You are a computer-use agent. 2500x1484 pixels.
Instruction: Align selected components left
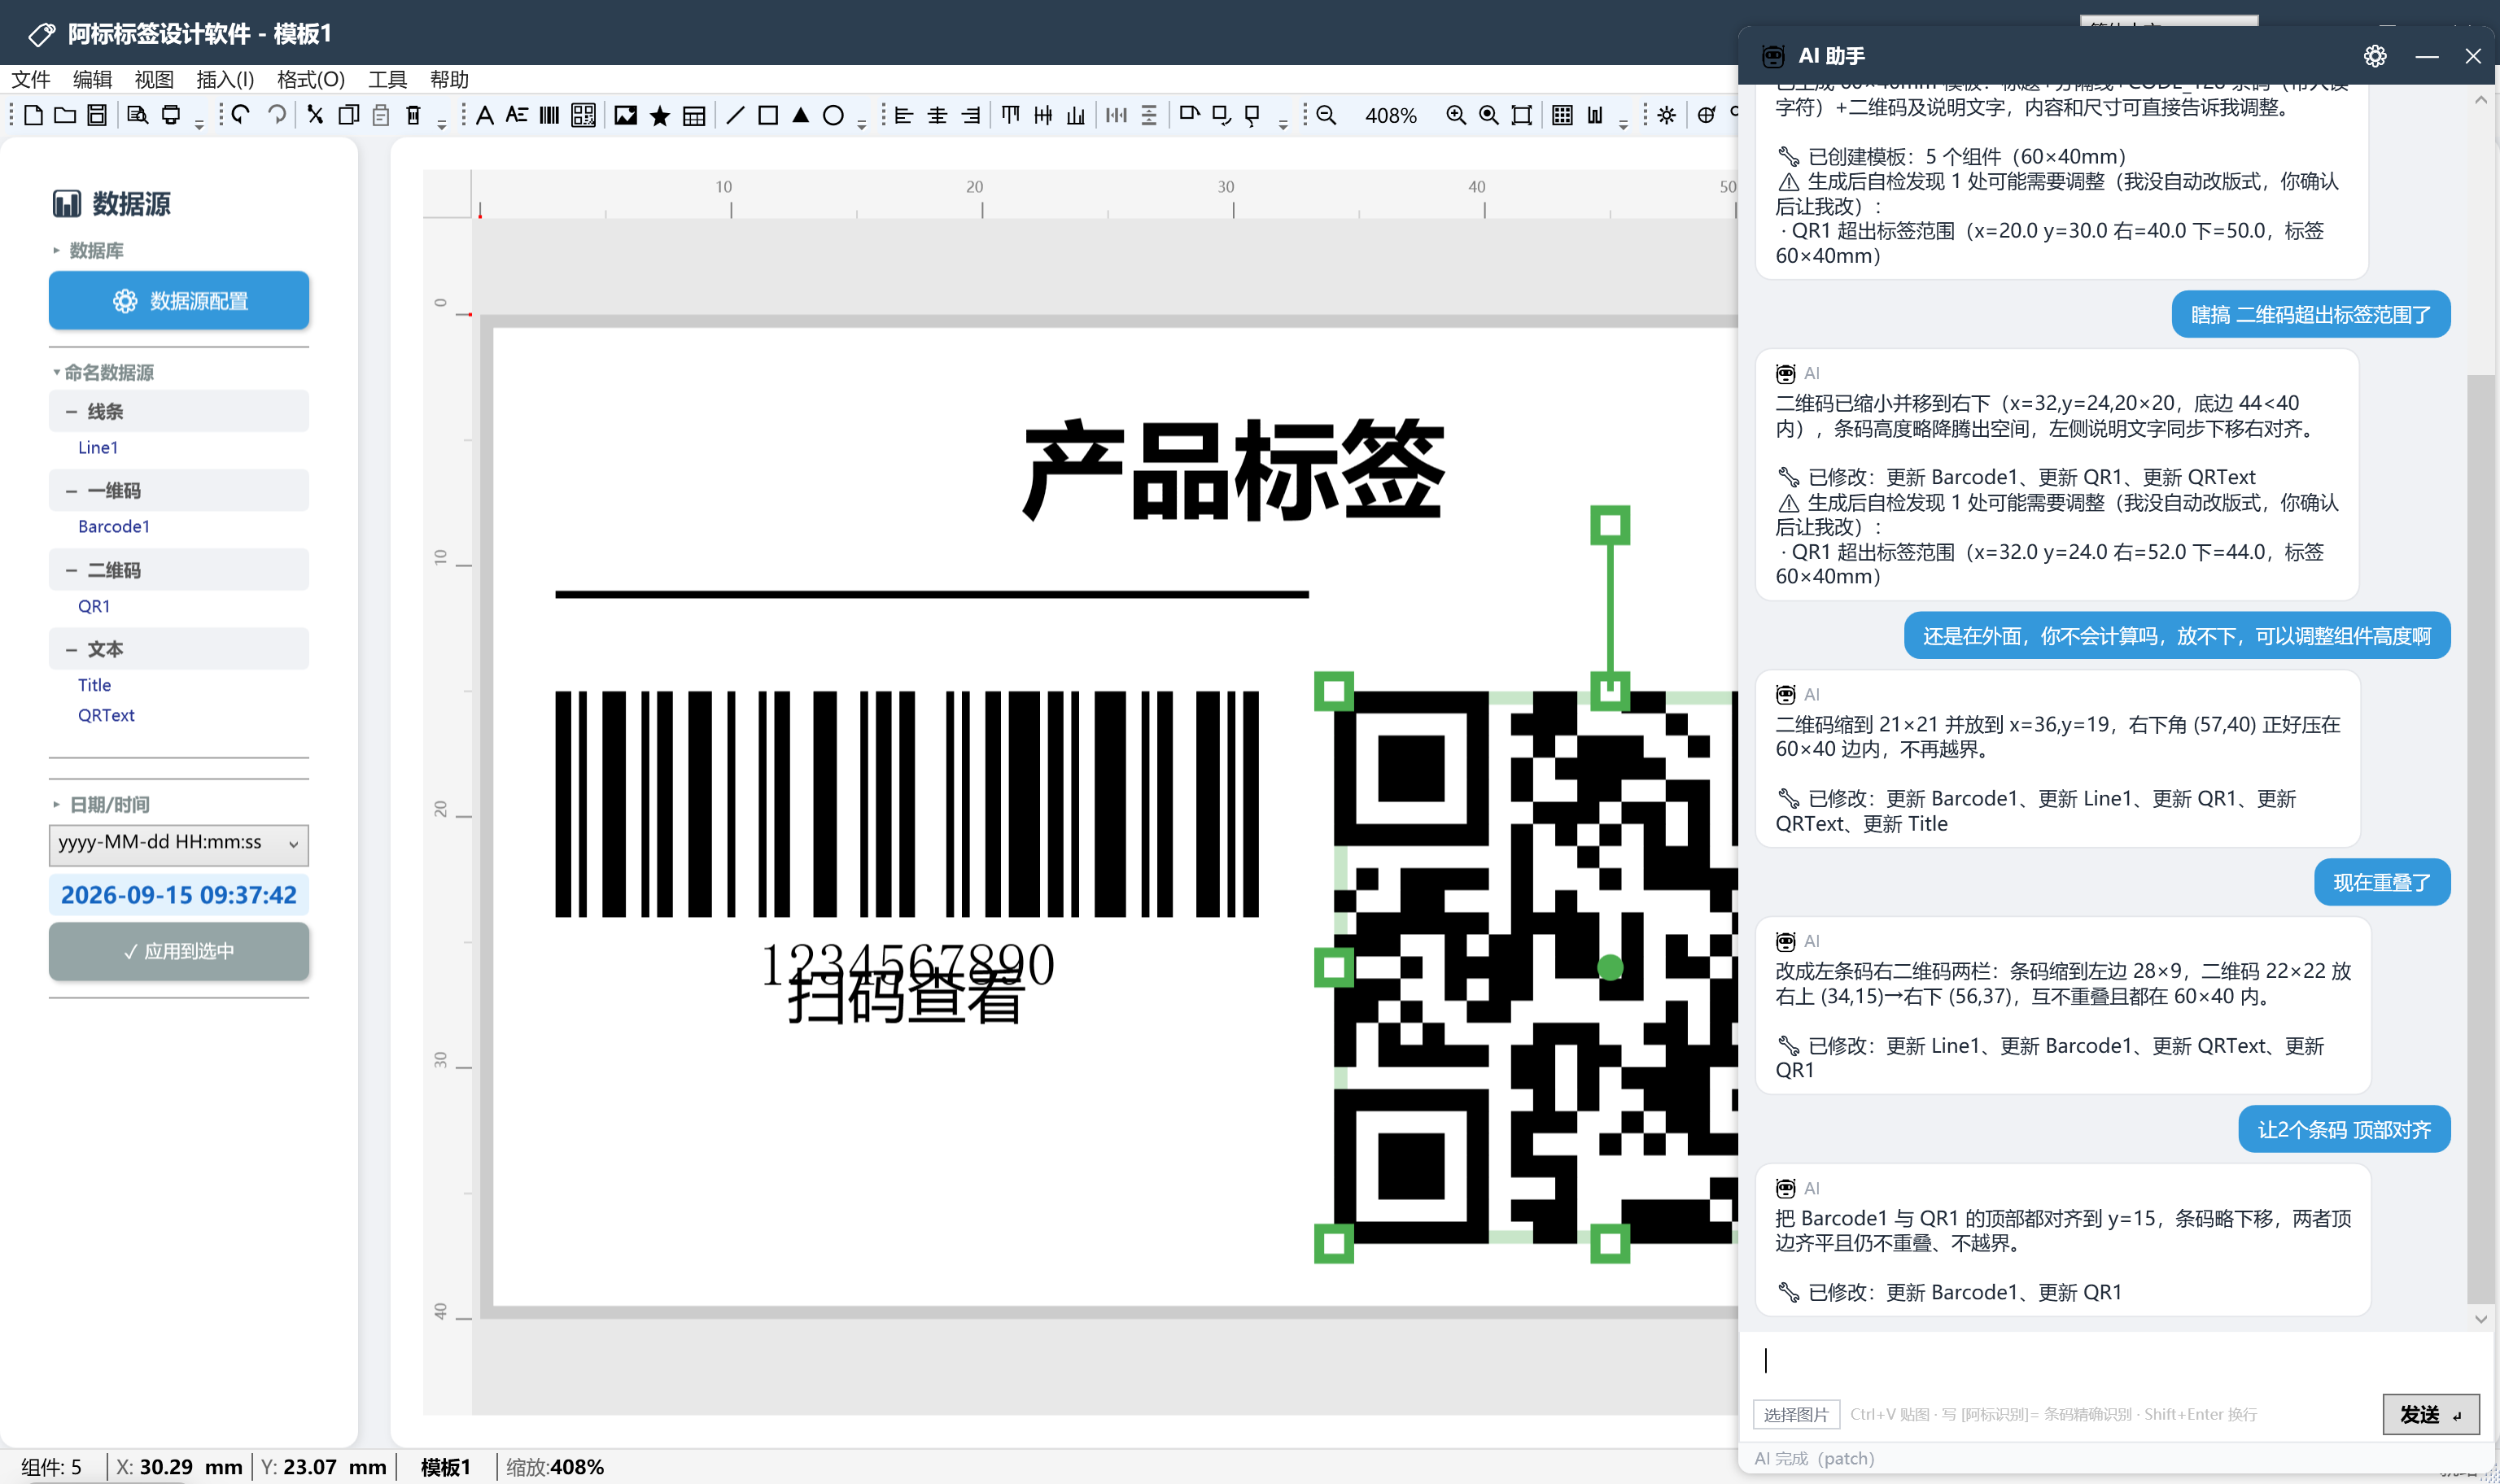904,115
